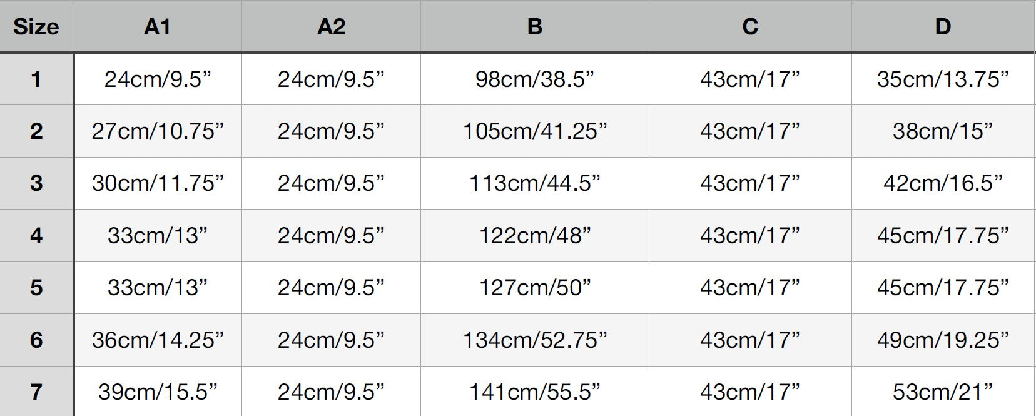Select the 27cm/10.75" cell

(x=157, y=131)
